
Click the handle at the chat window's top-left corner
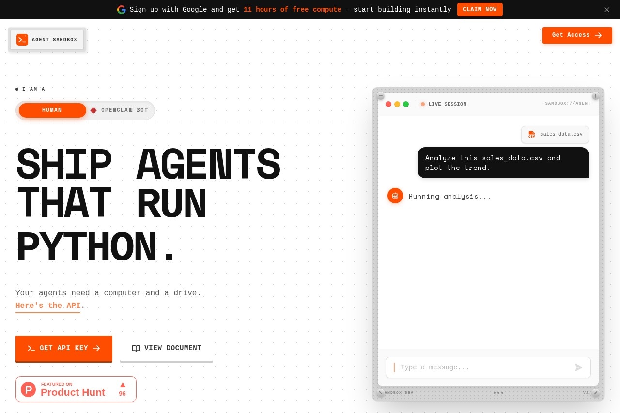click(381, 96)
